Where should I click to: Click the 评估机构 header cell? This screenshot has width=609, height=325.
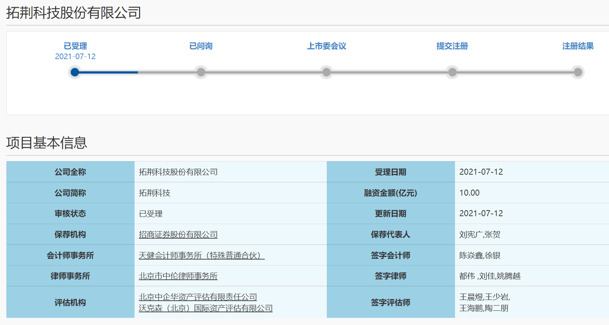click(x=70, y=303)
